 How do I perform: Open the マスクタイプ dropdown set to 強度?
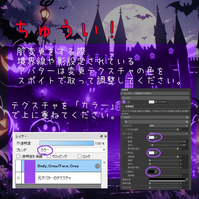coord(168,126)
